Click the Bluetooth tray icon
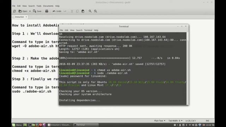The image size is (226, 127). click(x=186, y=125)
